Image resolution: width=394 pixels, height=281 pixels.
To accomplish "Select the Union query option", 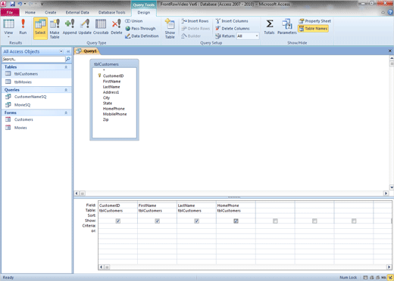I will pos(134,21).
